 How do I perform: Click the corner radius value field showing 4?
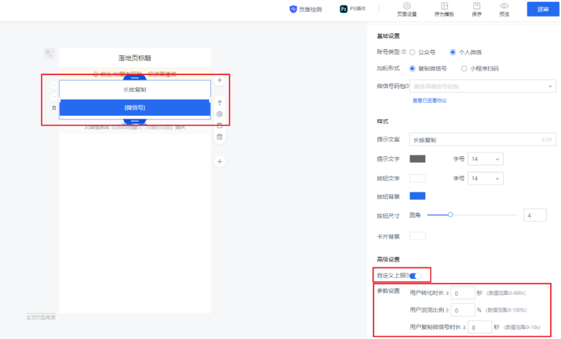point(535,215)
